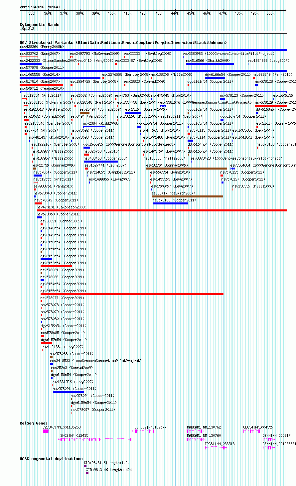Click the blue nsv578100 (Cooper2011) gain bar
This screenshot has height=486, width=296.
point(170,203)
